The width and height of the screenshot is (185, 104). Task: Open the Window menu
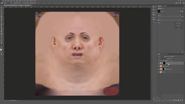point(32,1)
